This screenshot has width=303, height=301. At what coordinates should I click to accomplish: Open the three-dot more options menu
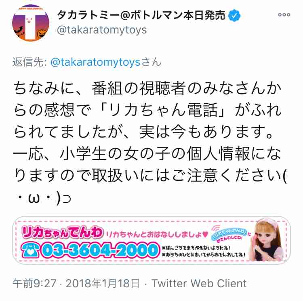pos(284,15)
